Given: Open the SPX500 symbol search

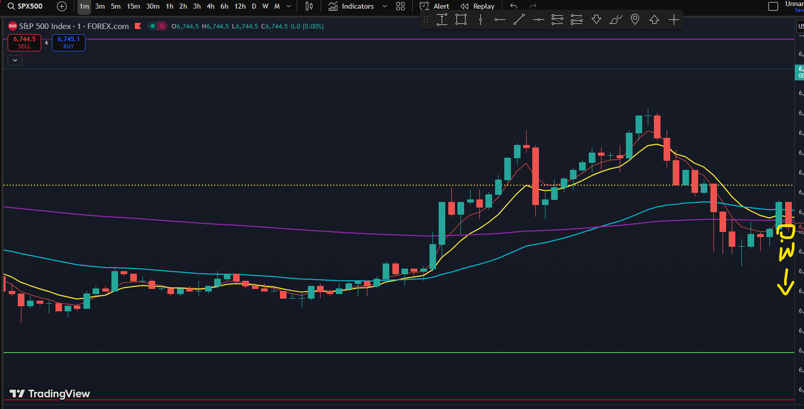Looking at the screenshot, I should coord(25,6).
